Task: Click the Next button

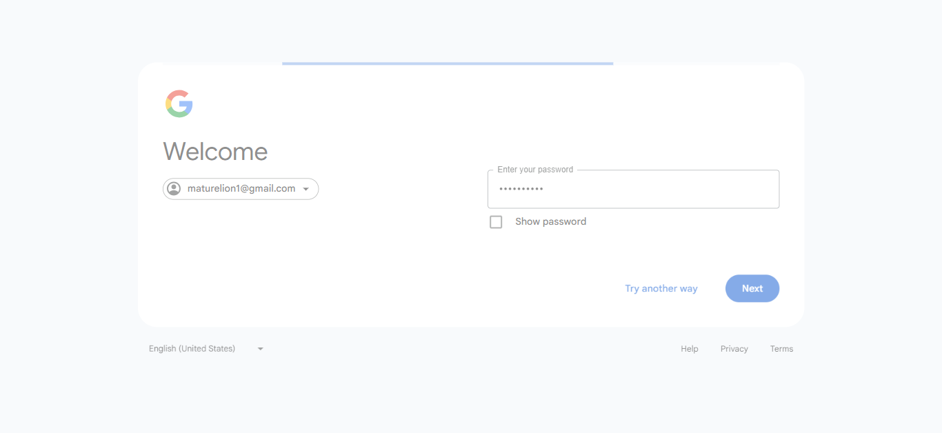Action: [x=752, y=288]
